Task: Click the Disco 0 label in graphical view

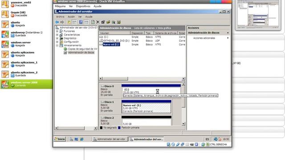Action: point(109,86)
